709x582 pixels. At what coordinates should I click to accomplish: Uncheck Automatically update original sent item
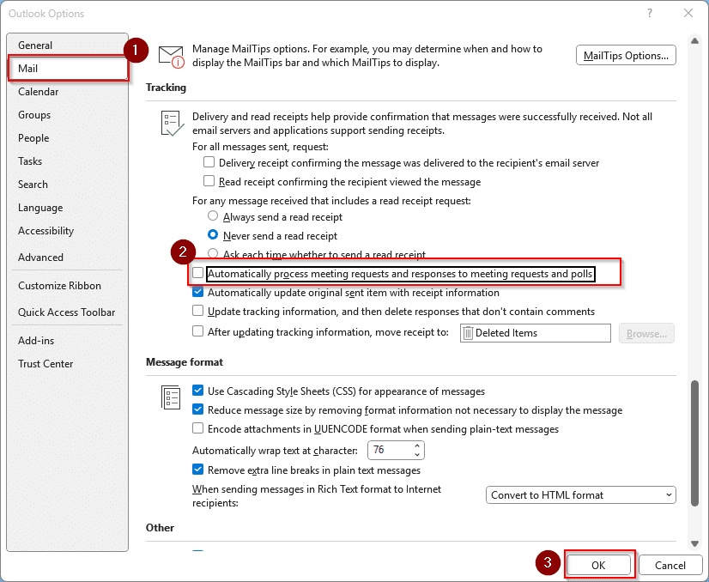(x=197, y=292)
